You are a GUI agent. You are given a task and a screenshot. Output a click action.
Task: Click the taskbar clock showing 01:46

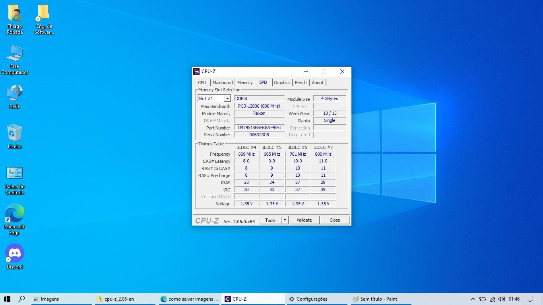point(514,299)
